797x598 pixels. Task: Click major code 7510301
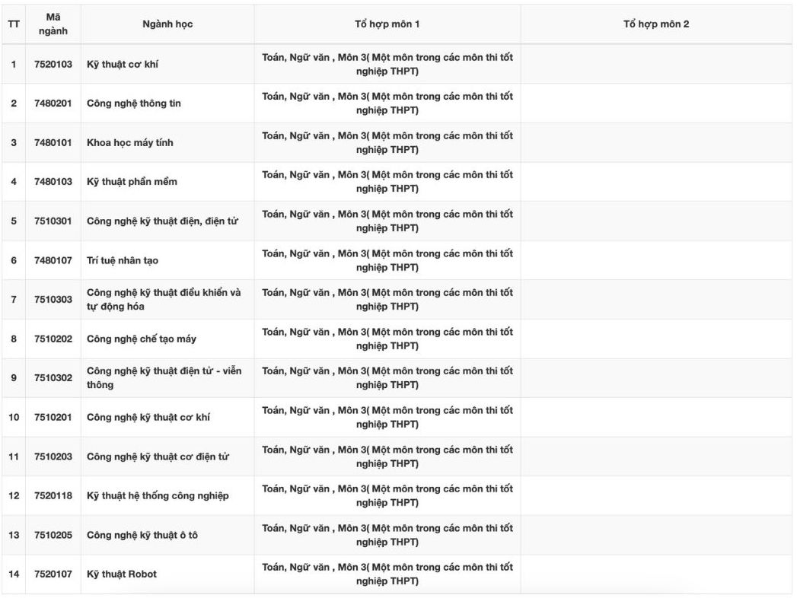[x=53, y=221]
